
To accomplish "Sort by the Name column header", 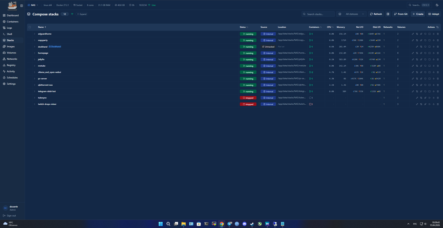I will [x=42, y=27].
